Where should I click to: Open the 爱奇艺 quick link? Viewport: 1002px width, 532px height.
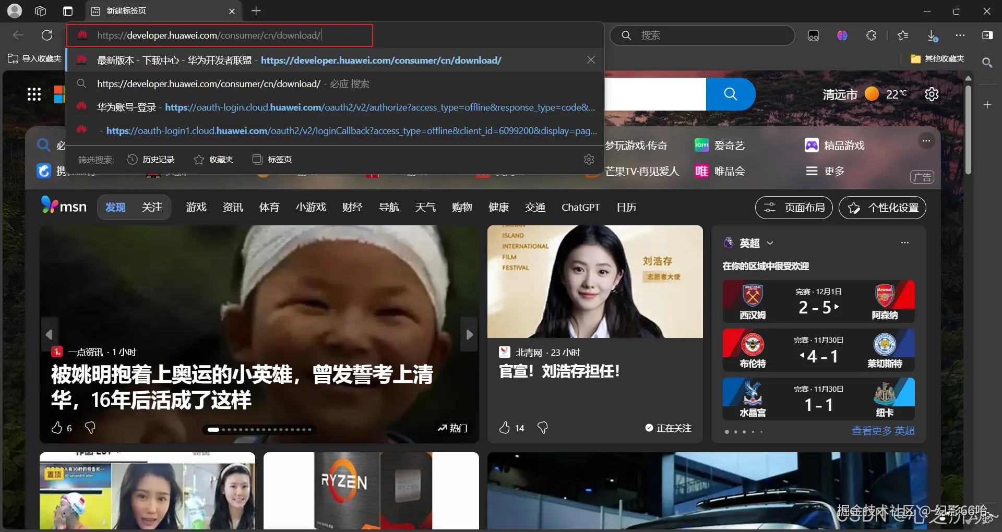pos(720,146)
